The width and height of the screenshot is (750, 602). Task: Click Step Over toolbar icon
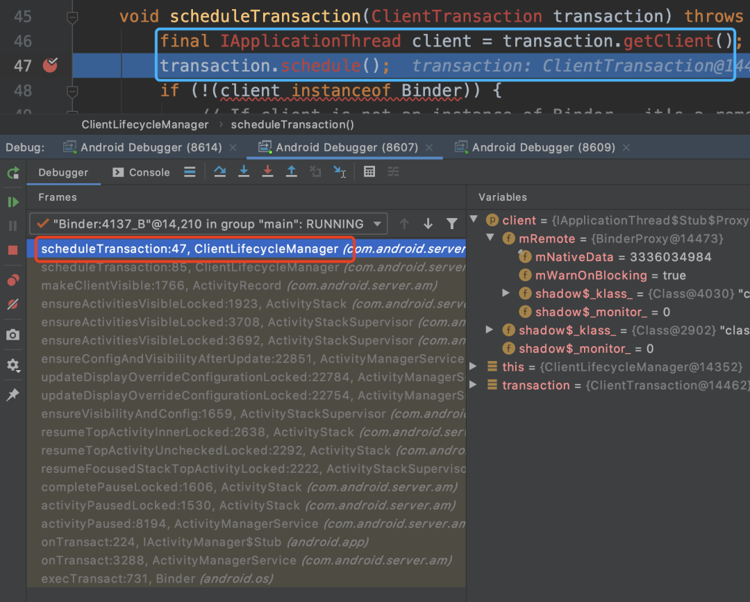click(220, 172)
